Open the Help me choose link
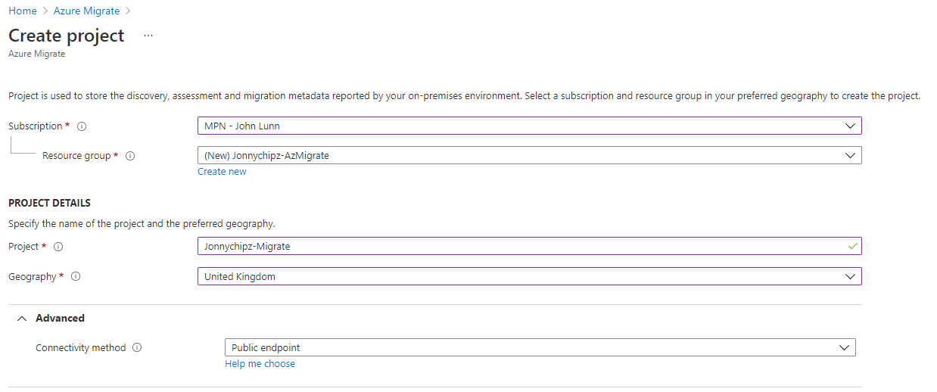Viewport: 937px width, 392px height. coord(260,364)
